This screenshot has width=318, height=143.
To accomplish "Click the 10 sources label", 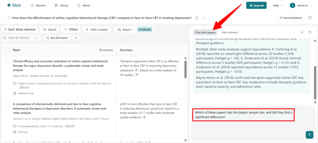I will (106, 50).
